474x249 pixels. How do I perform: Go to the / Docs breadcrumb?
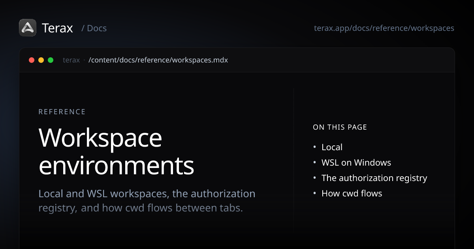[94, 28]
